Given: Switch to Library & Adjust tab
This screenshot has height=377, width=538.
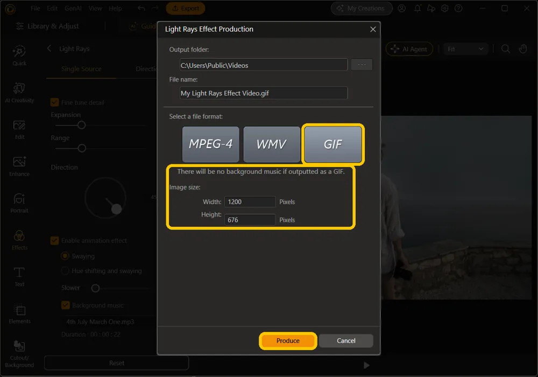Looking at the screenshot, I should click(48, 26).
